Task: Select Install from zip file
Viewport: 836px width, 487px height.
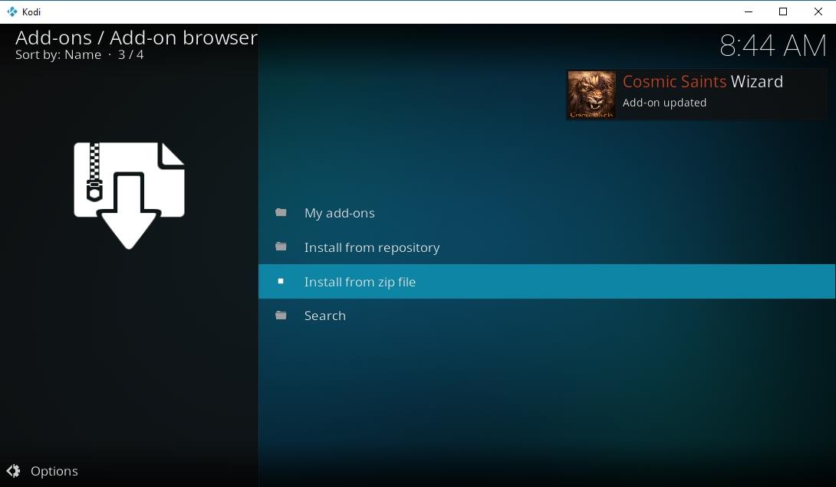Action: pos(360,281)
